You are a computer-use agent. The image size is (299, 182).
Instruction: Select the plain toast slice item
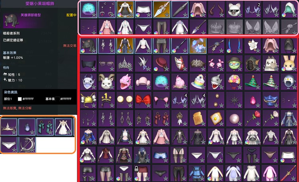(x=198, y=119)
